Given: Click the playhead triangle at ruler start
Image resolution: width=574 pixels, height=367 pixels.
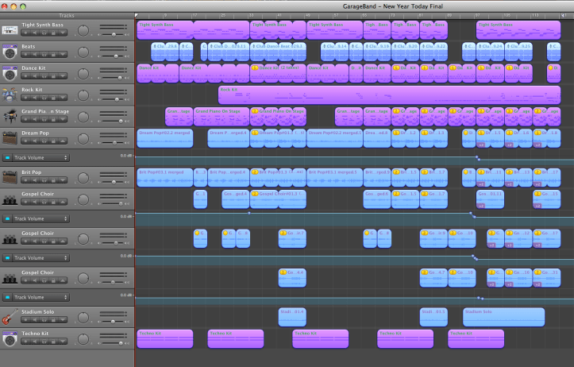Looking at the screenshot, I should coord(137,15).
